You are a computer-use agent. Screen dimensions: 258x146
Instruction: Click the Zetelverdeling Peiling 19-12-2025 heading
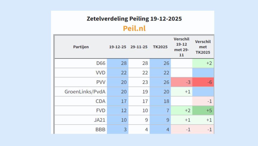click(x=134, y=19)
